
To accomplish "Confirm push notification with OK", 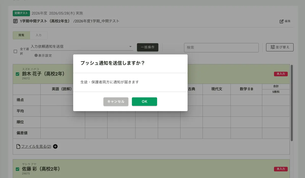I will point(144,101).
